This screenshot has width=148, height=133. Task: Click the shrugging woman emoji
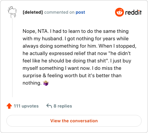[x=46, y=83]
